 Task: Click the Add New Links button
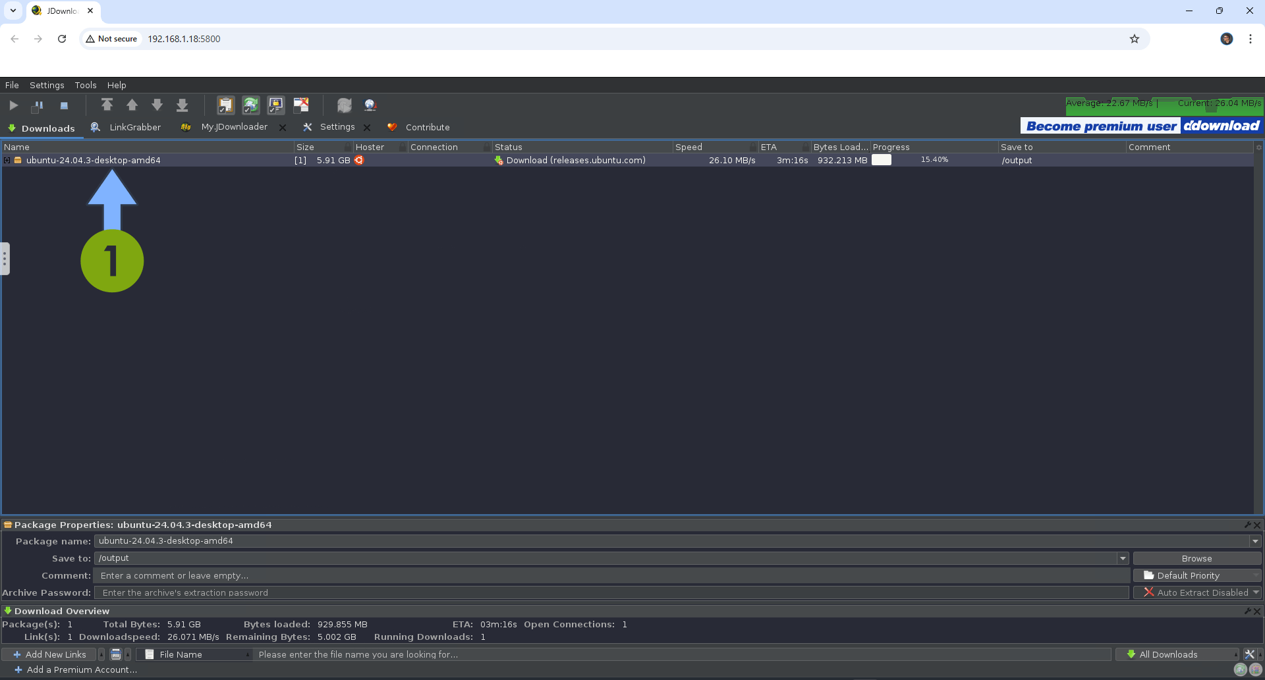49,654
